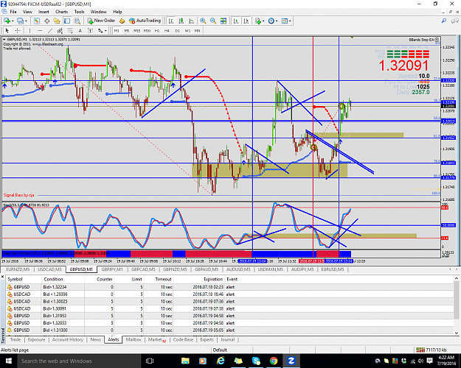The image size is (461, 368).
Task: Toggle the H1 timeframe button
Action: click(157, 30)
